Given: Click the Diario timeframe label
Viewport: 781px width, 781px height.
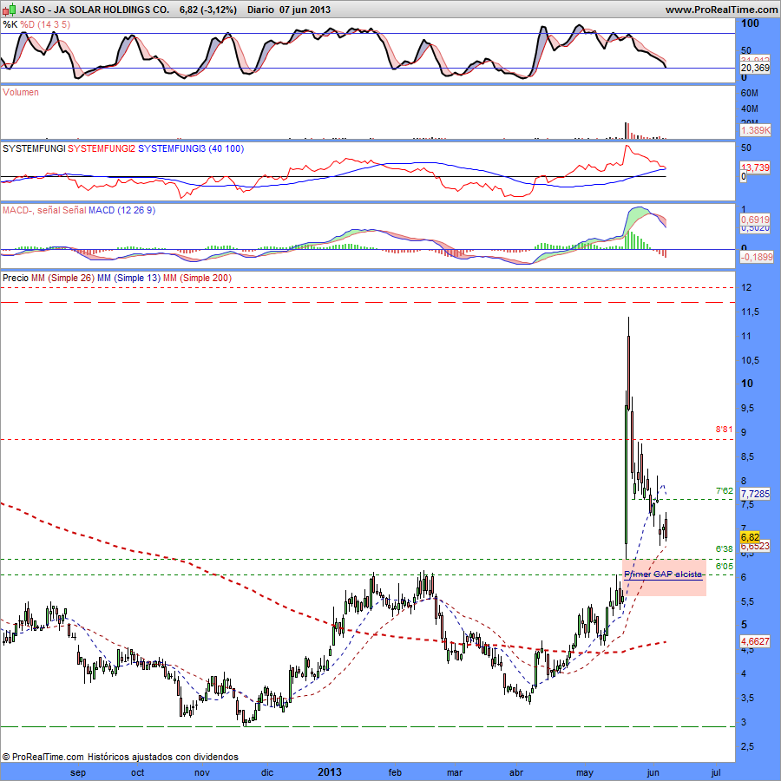Looking at the screenshot, I should click(x=260, y=10).
